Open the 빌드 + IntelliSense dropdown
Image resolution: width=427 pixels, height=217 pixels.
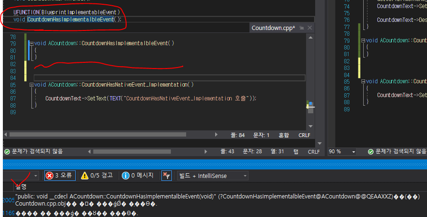click(212, 176)
